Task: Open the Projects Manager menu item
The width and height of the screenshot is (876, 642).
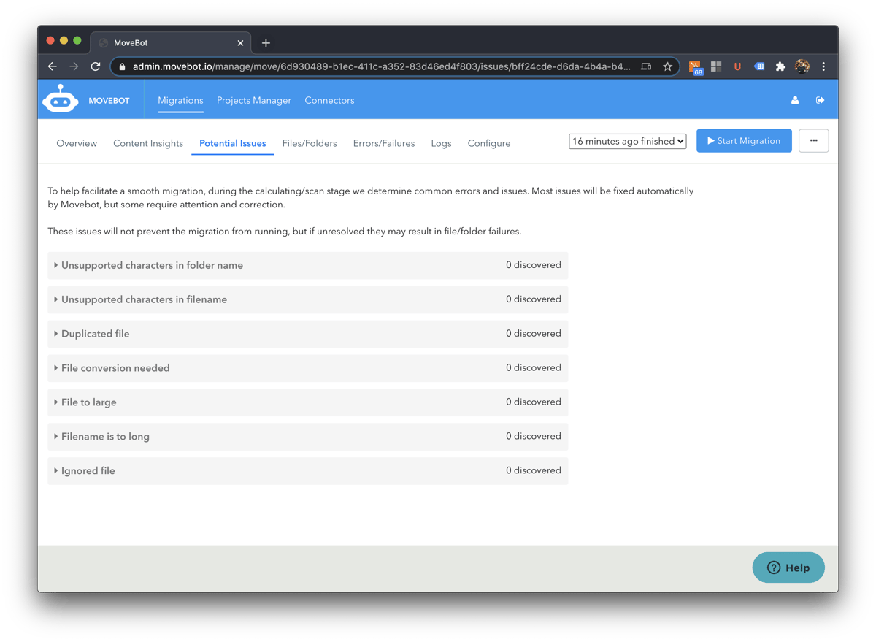Action: (x=254, y=100)
